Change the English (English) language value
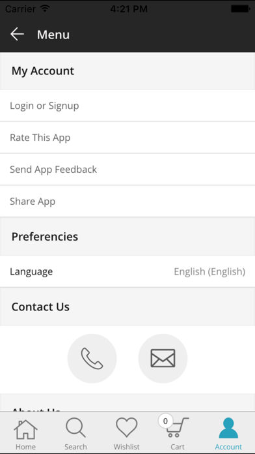 coord(209,272)
